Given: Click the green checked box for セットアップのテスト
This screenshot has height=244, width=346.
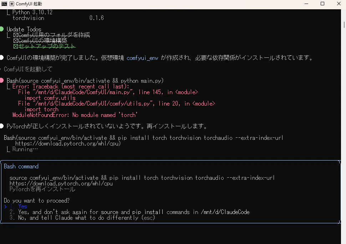Looking at the screenshot, I should pos(15,46).
